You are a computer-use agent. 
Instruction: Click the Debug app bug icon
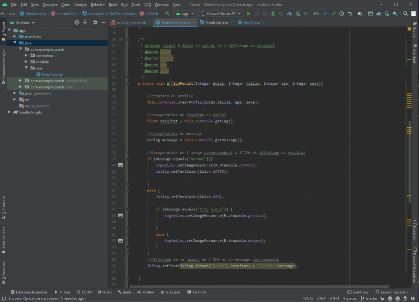click(x=272, y=14)
